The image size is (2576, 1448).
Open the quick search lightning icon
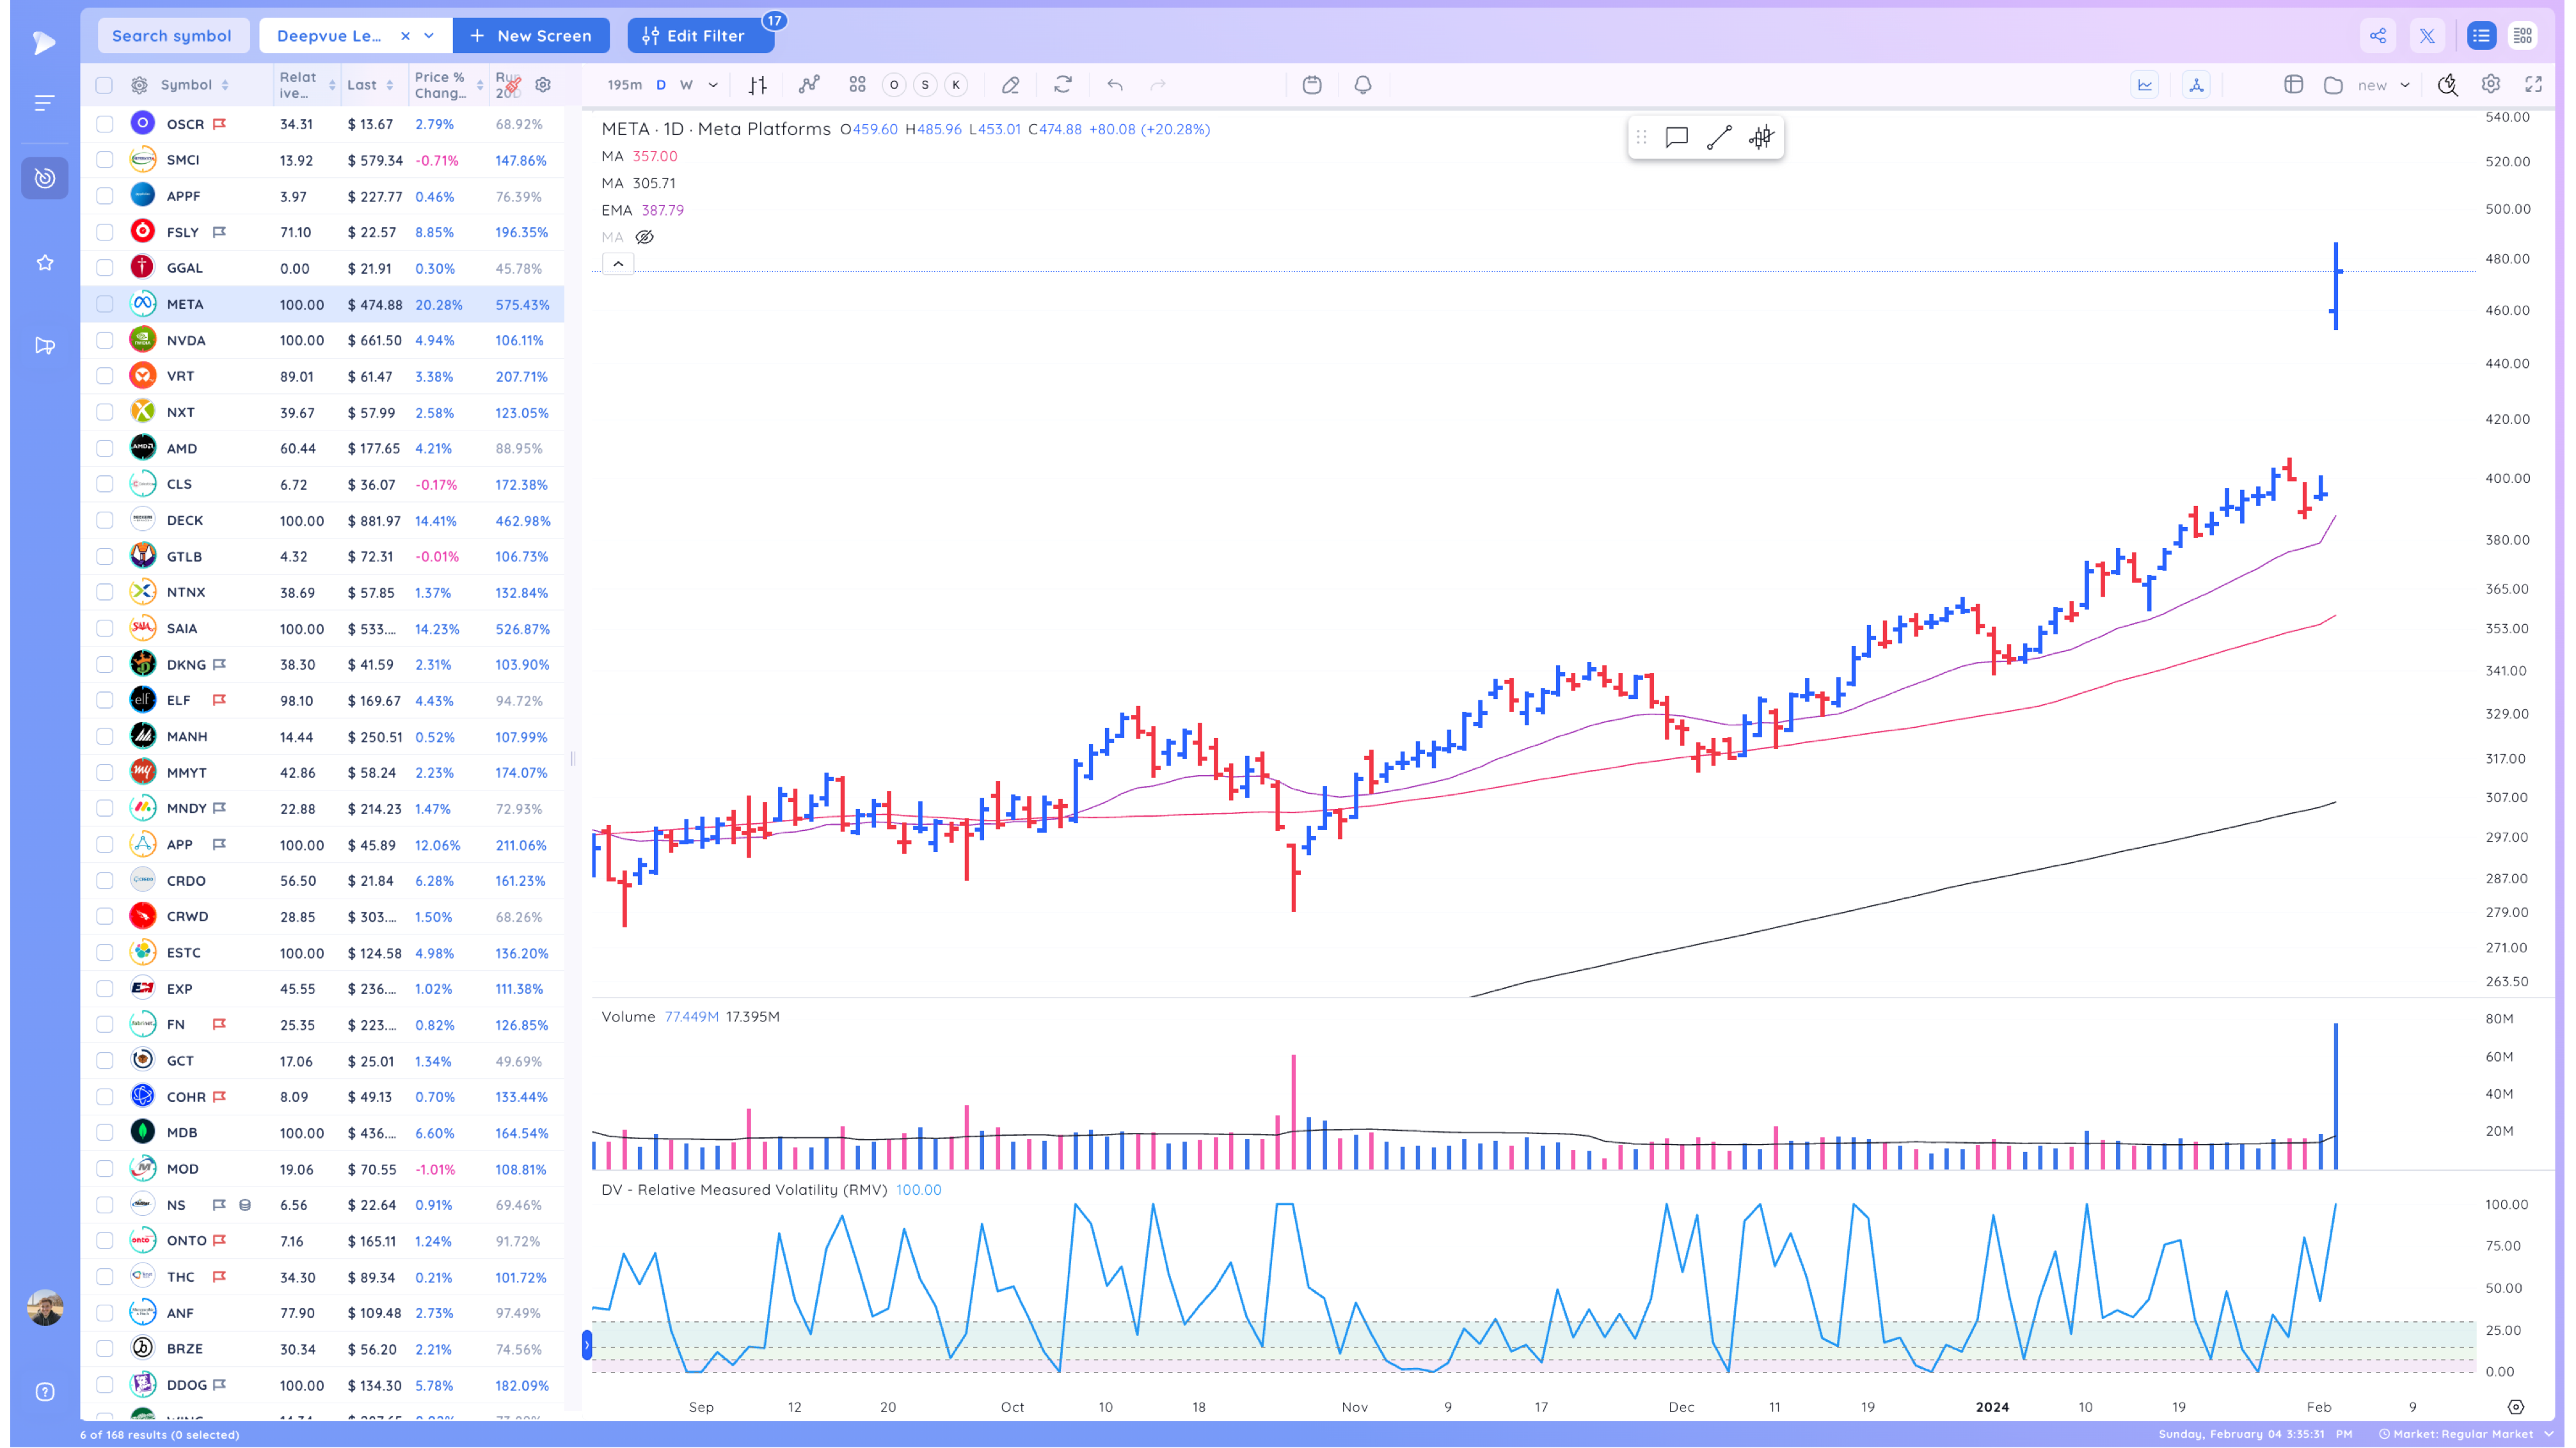tap(2447, 85)
